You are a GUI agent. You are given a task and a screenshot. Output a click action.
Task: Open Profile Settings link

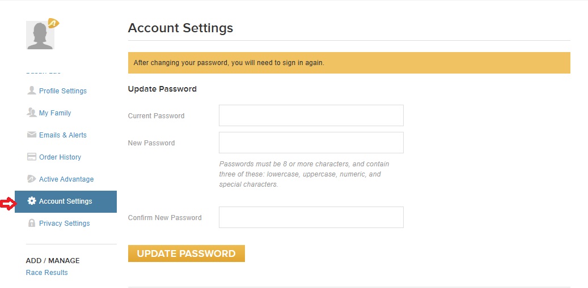tap(62, 91)
